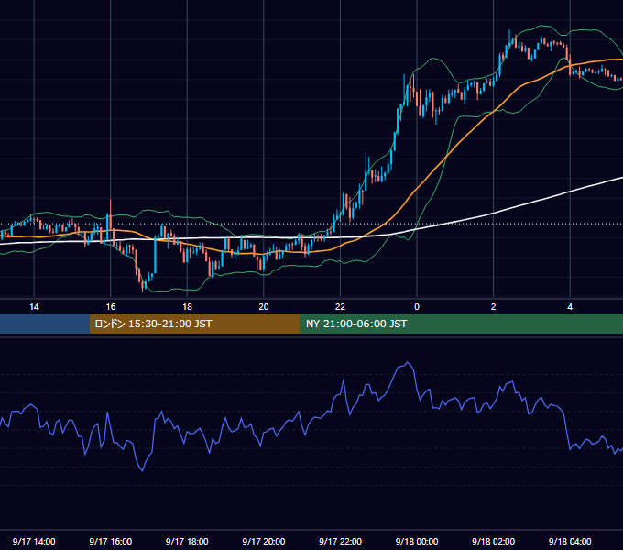Click the time axis label 14
The height and width of the screenshot is (550, 623).
pyautogui.click(x=34, y=307)
